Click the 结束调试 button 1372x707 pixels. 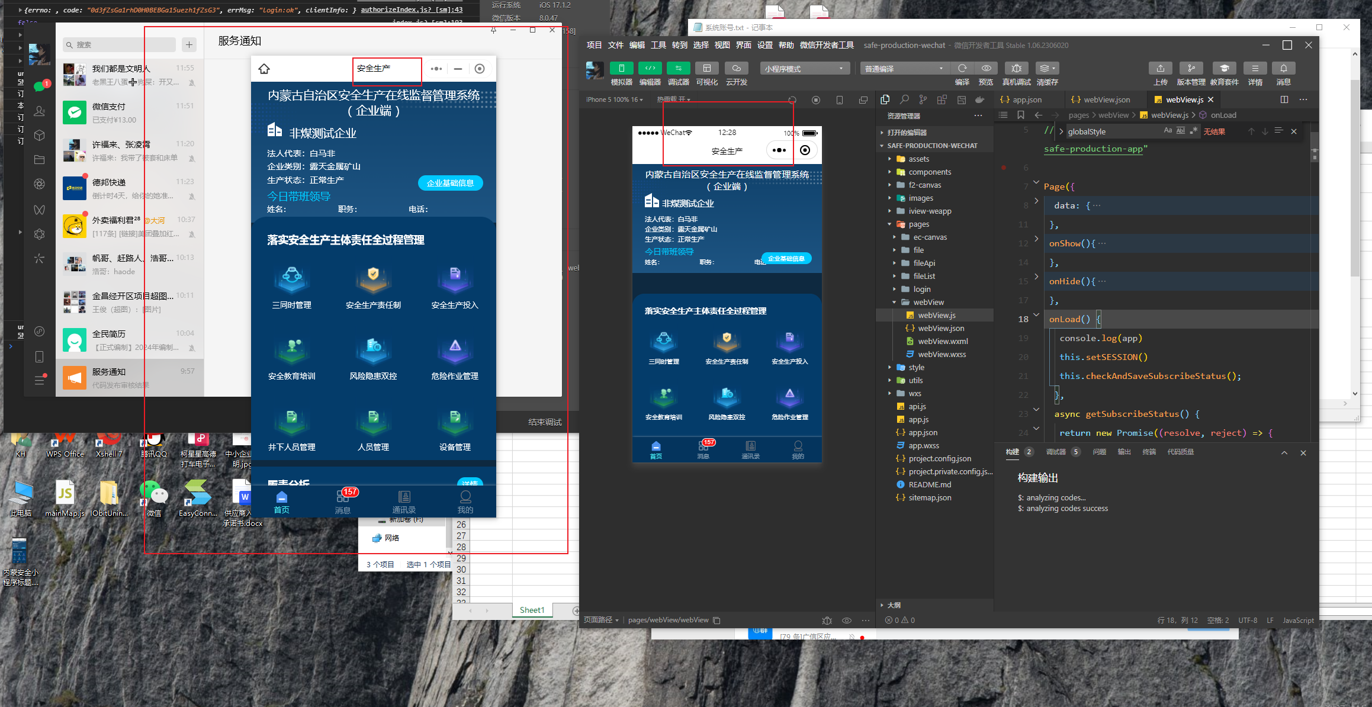(544, 422)
